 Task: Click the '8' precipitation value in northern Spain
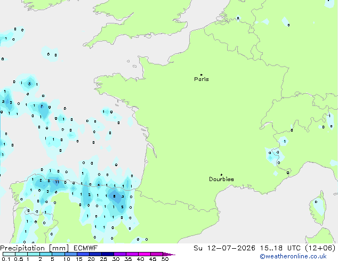click(115, 196)
